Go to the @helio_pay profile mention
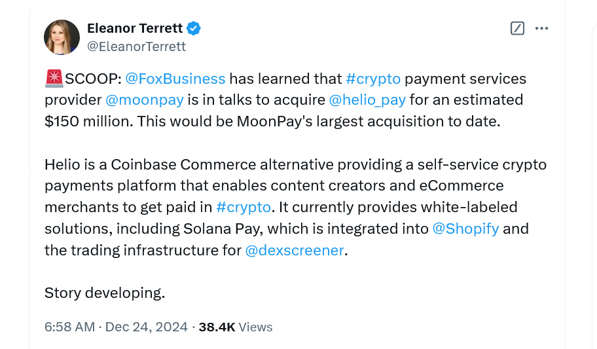Screen dimensions: 597x349 click(367, 100)
